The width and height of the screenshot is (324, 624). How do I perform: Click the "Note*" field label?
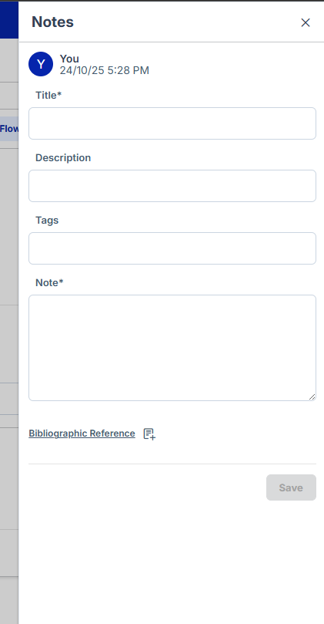coord(49,282)
